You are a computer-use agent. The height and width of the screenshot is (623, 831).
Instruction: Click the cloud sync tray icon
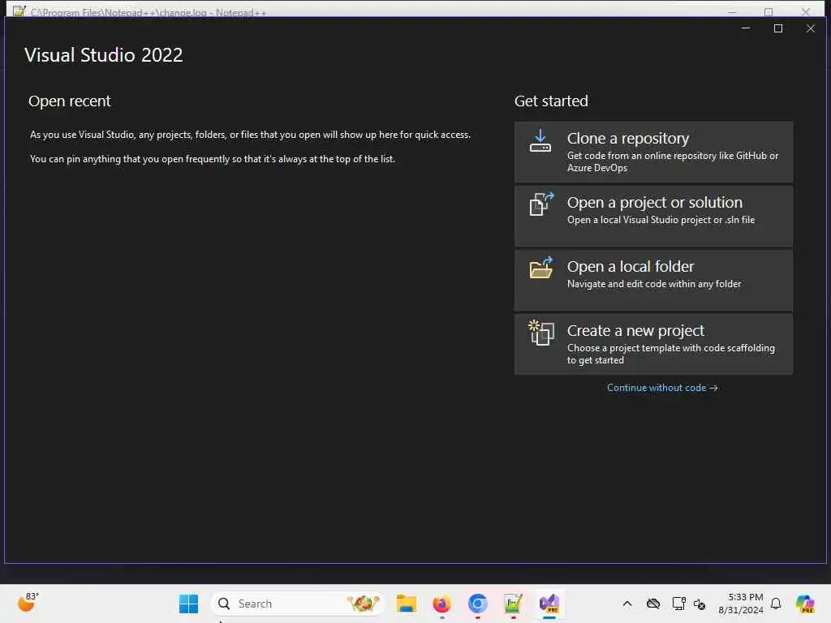tap(653, 604)
